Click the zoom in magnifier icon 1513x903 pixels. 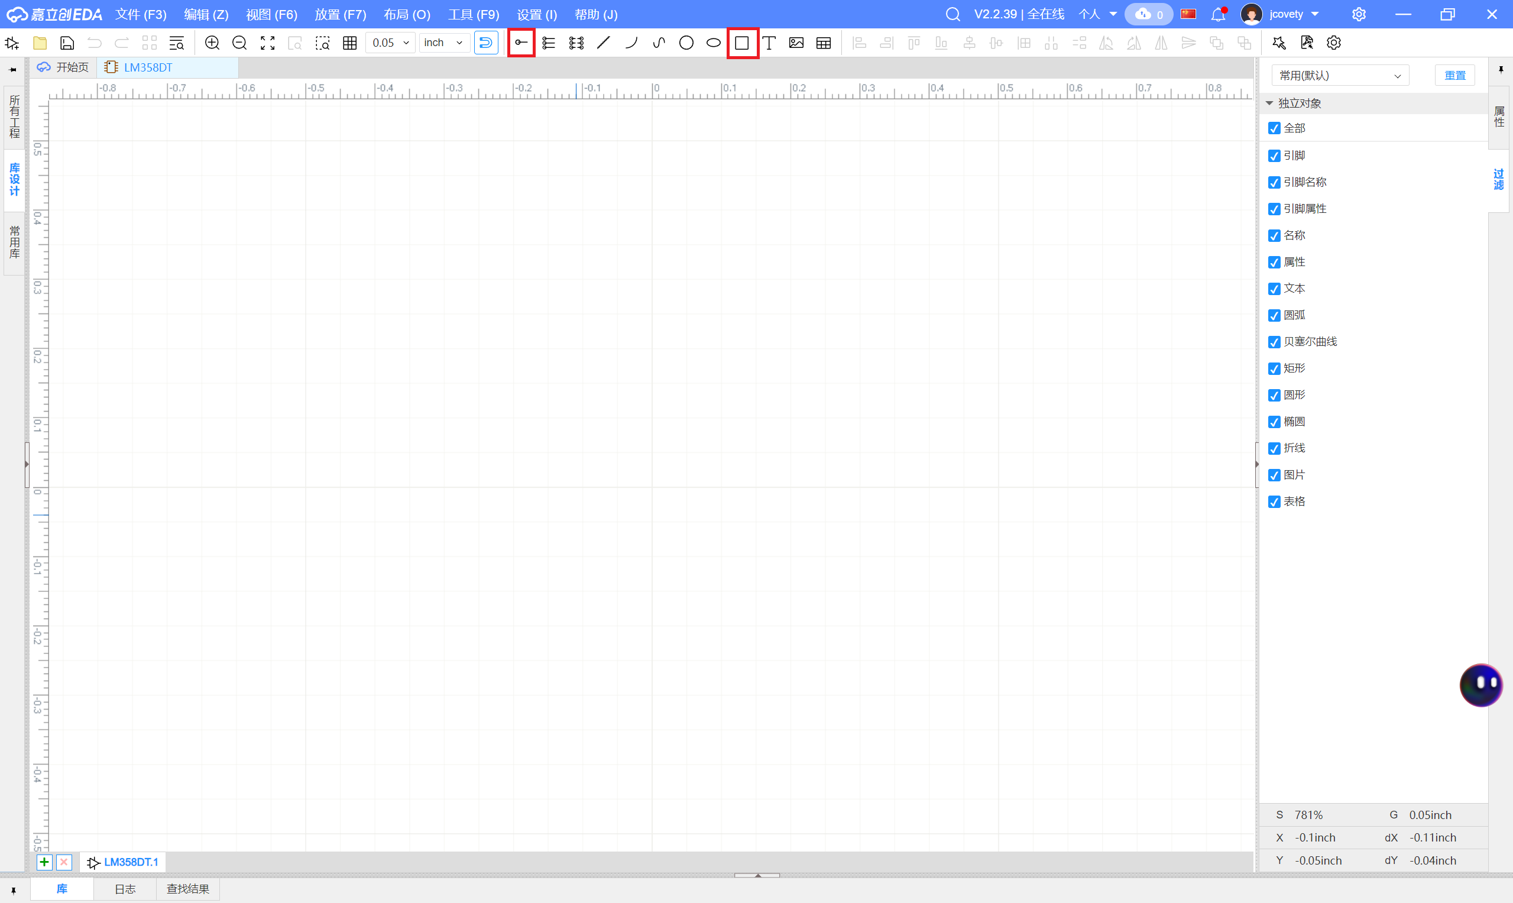212,43
